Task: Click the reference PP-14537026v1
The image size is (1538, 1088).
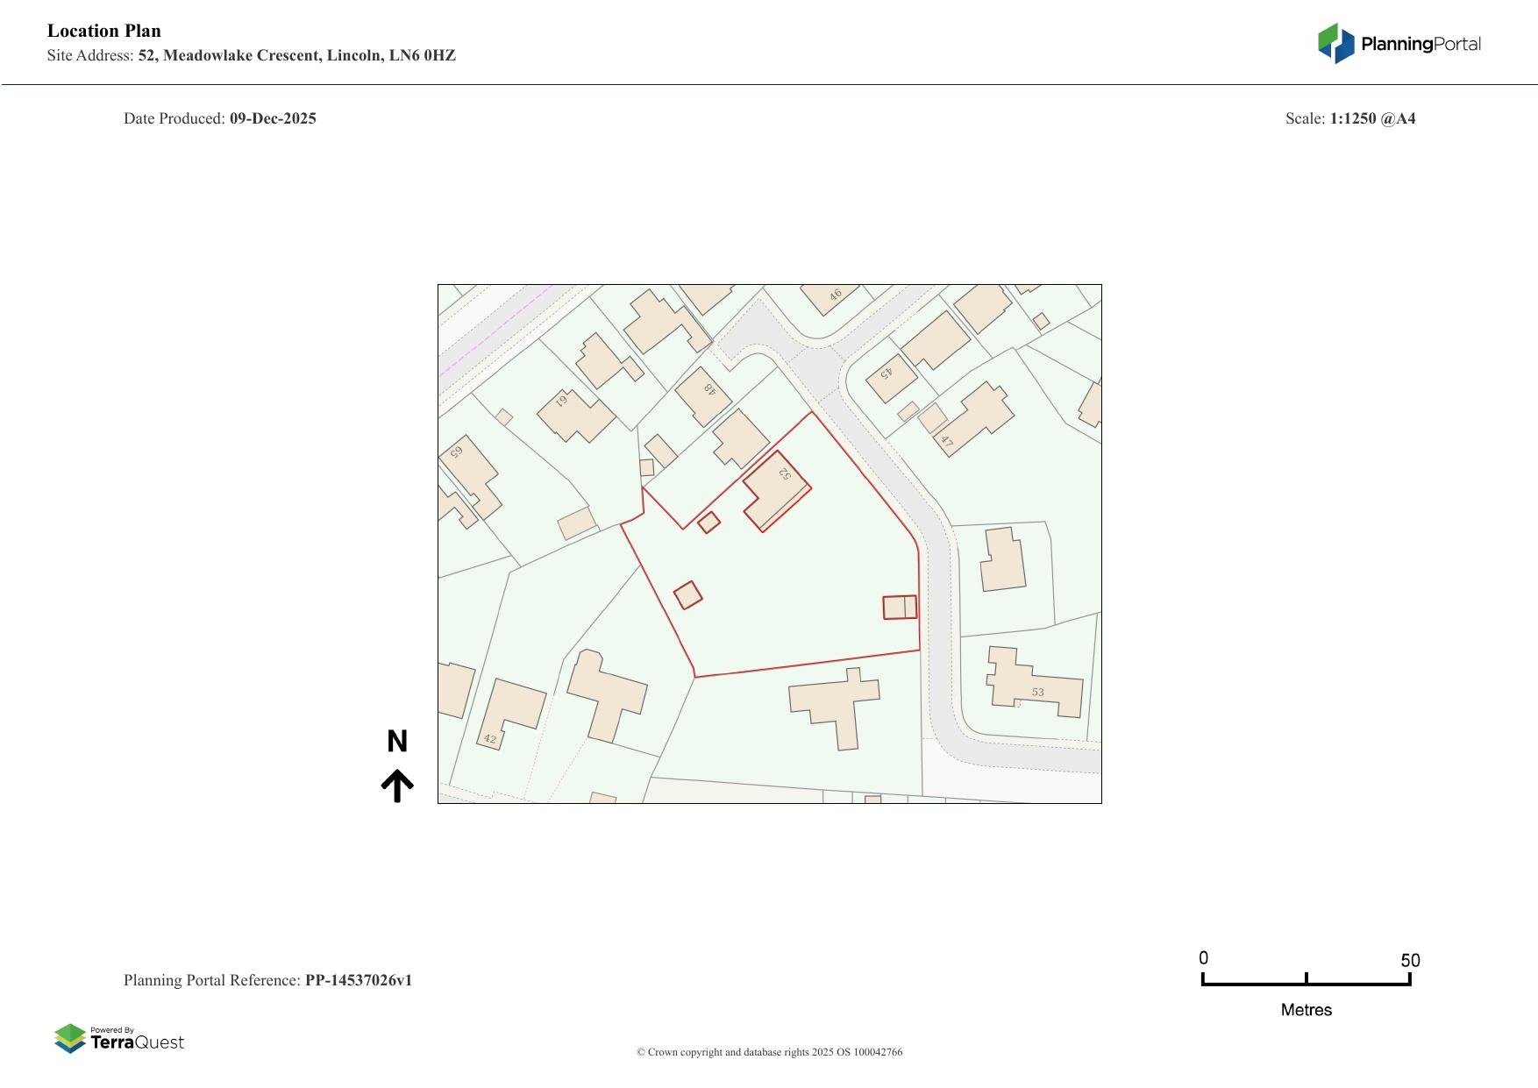Action: (359, 980)
